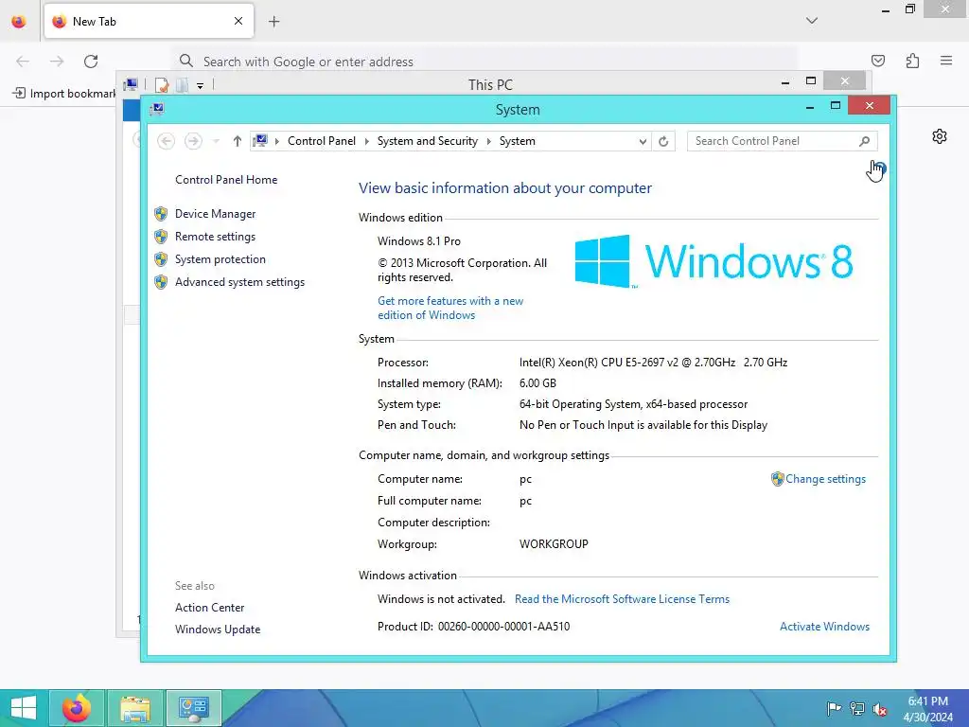Click the System protection shield icon
Viewport: 969px width, 727px height.
click(x=161, y=259)
